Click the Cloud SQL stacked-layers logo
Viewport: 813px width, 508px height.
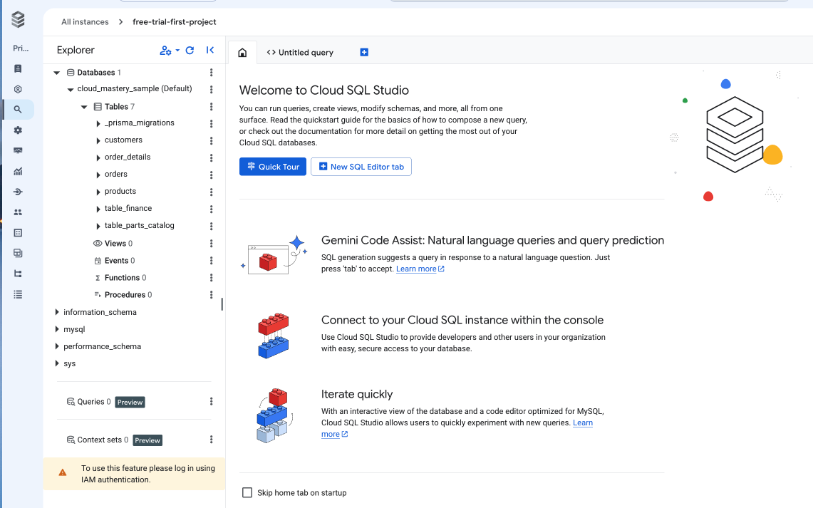tap(18, 20)
